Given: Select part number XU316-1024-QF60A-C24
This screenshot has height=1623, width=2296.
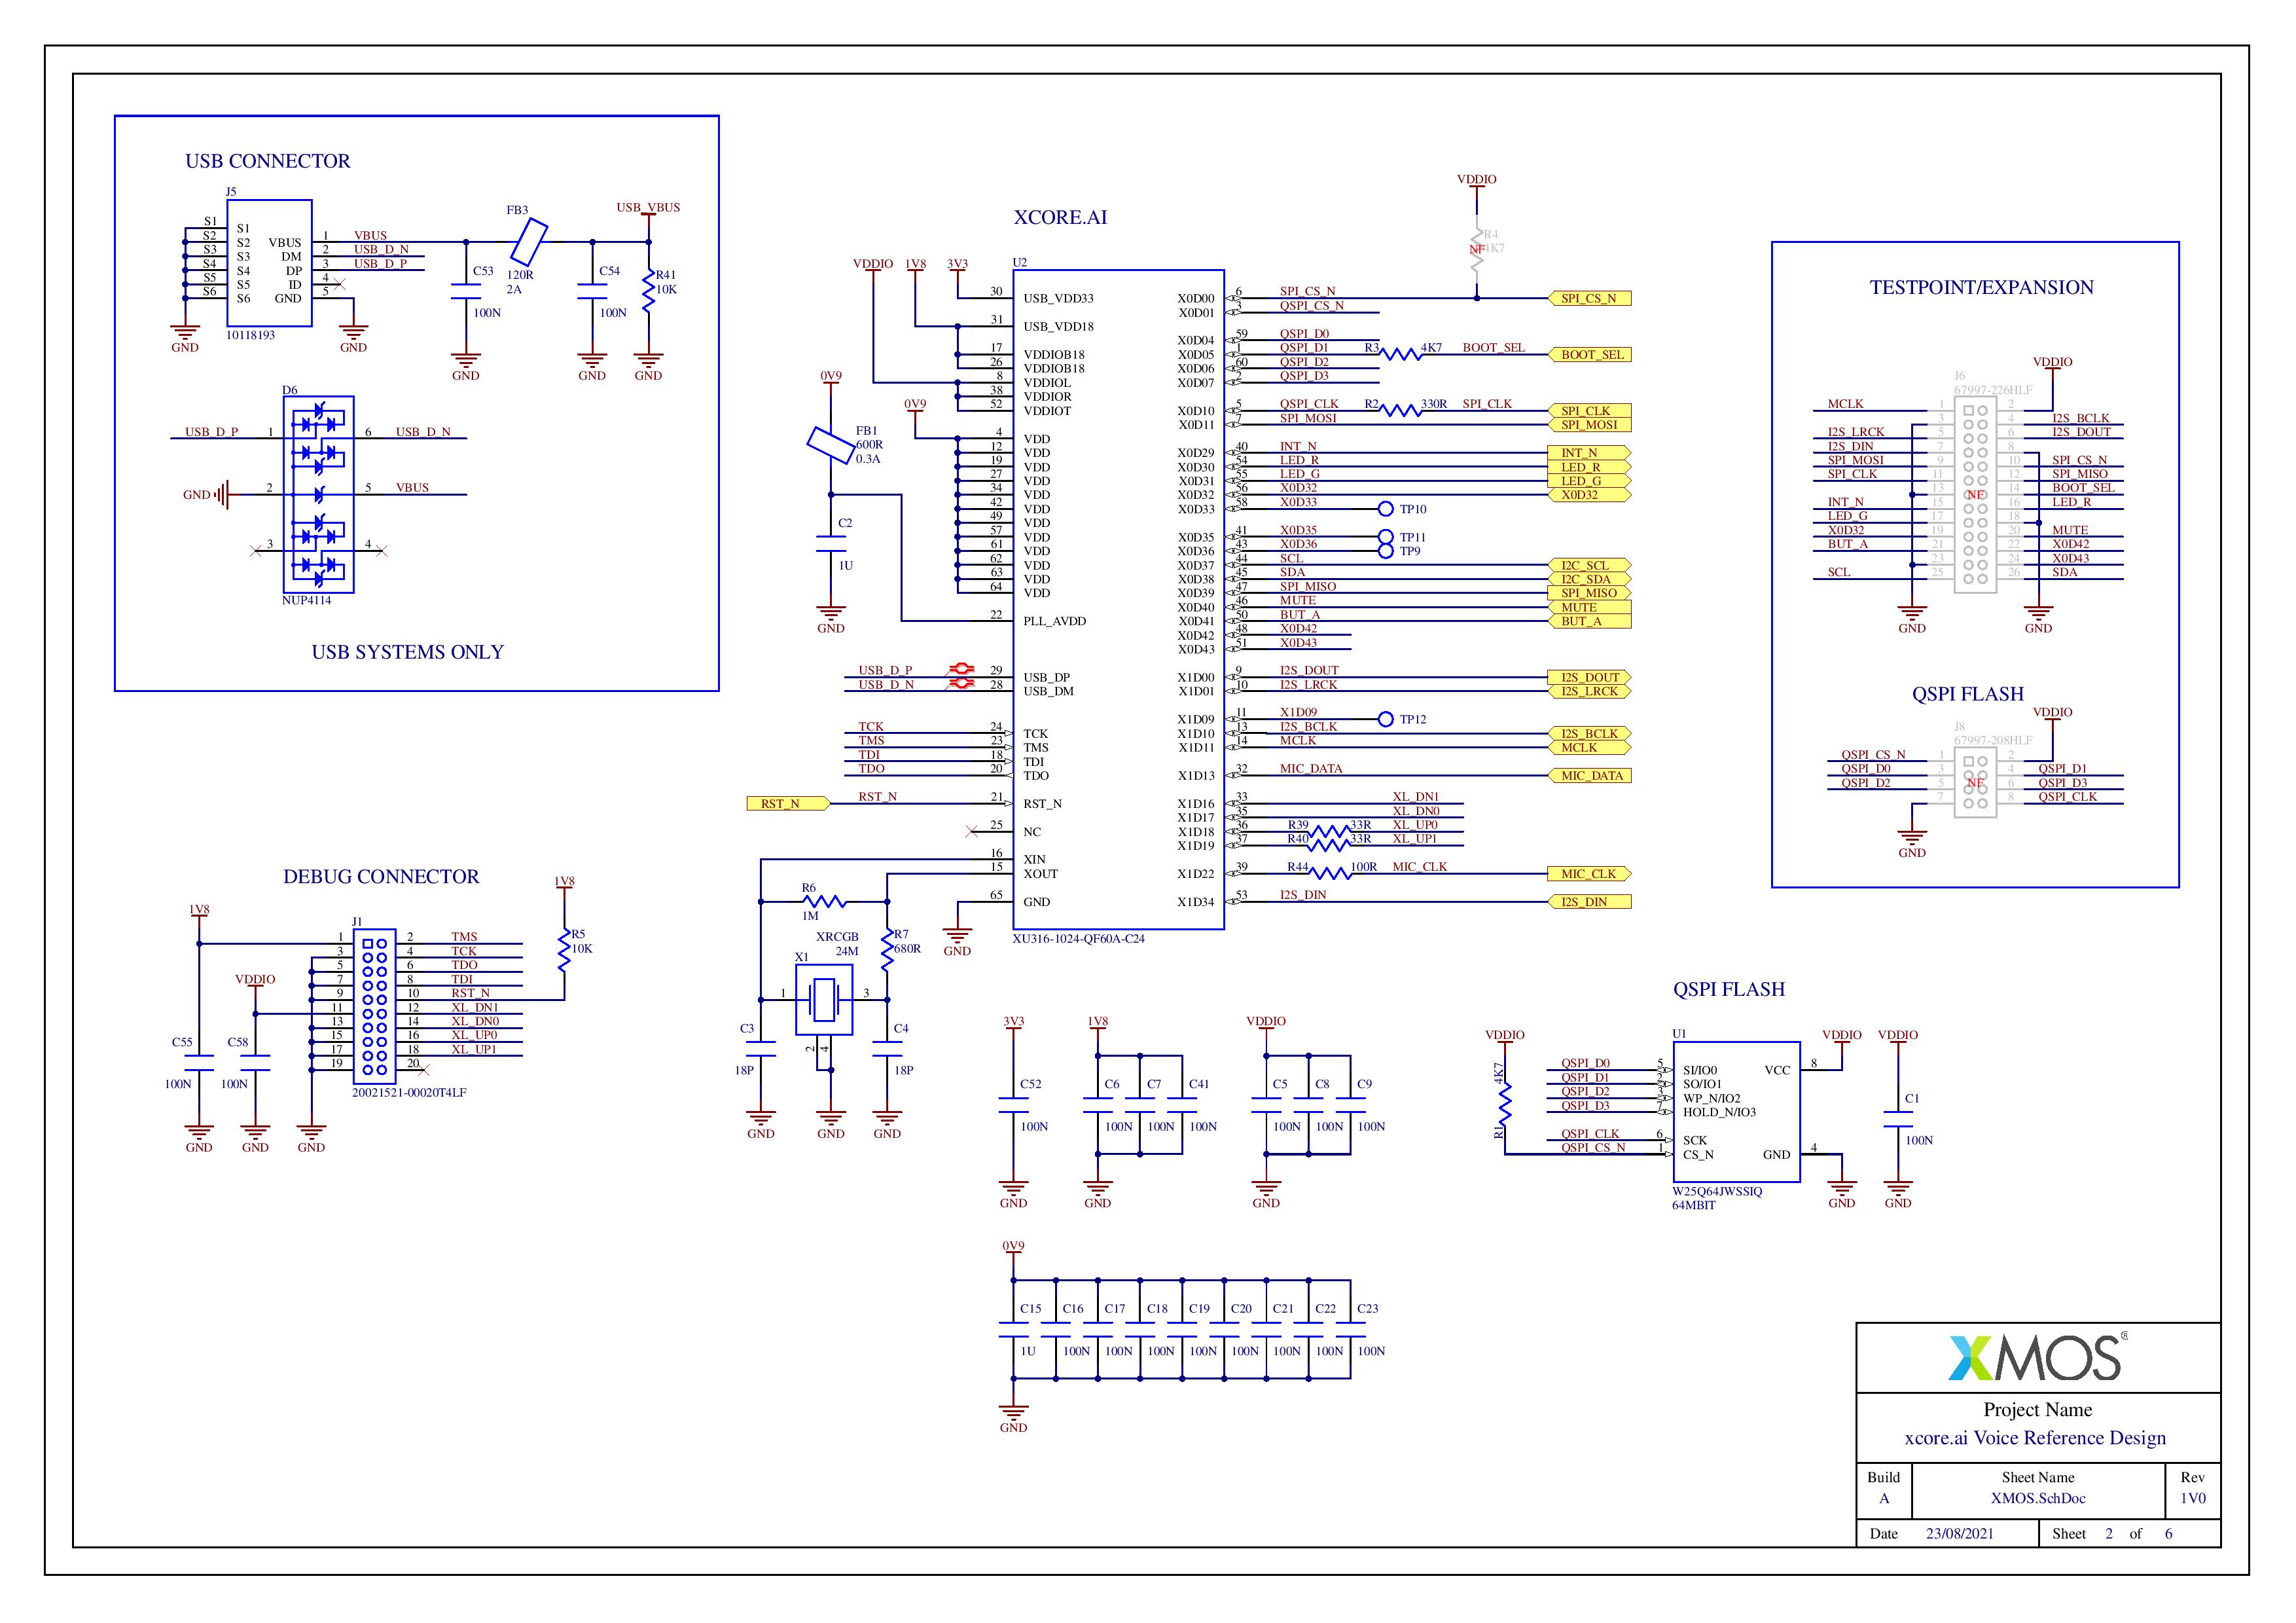Looking at the screenshot, I should [x=1078, y=939].
